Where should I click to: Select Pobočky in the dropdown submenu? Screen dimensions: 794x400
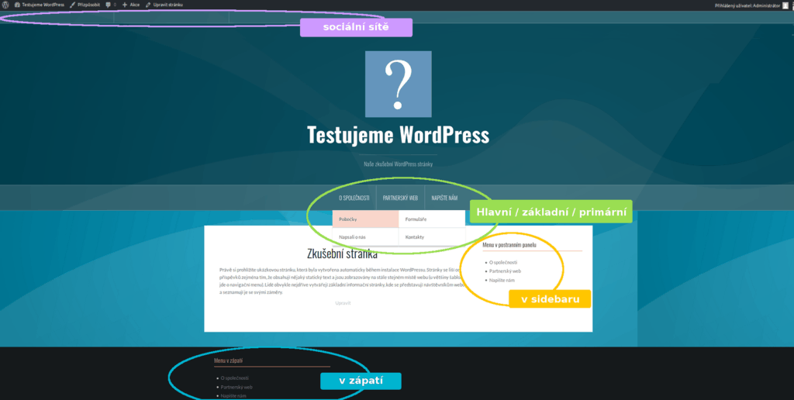pyautogui.click(x=366, y=219)
